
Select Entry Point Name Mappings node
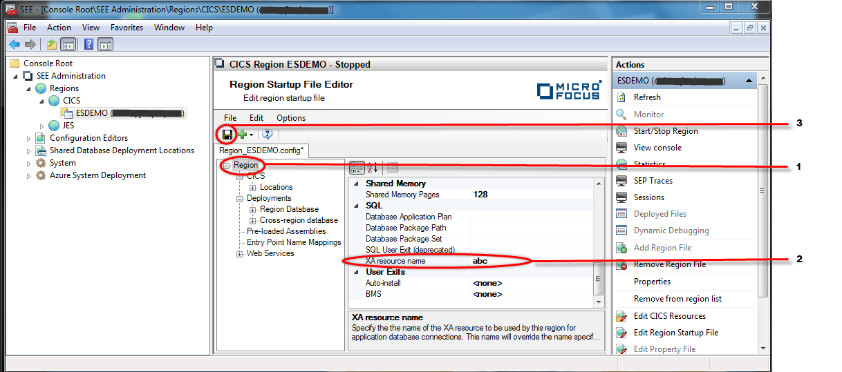[294, 242]
